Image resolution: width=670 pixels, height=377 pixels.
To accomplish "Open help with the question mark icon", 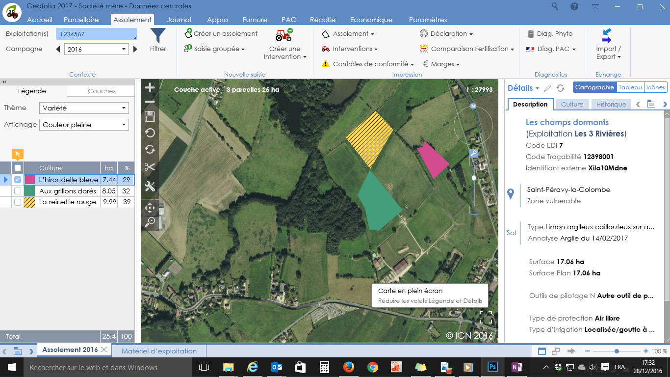I will coord(574,6).
